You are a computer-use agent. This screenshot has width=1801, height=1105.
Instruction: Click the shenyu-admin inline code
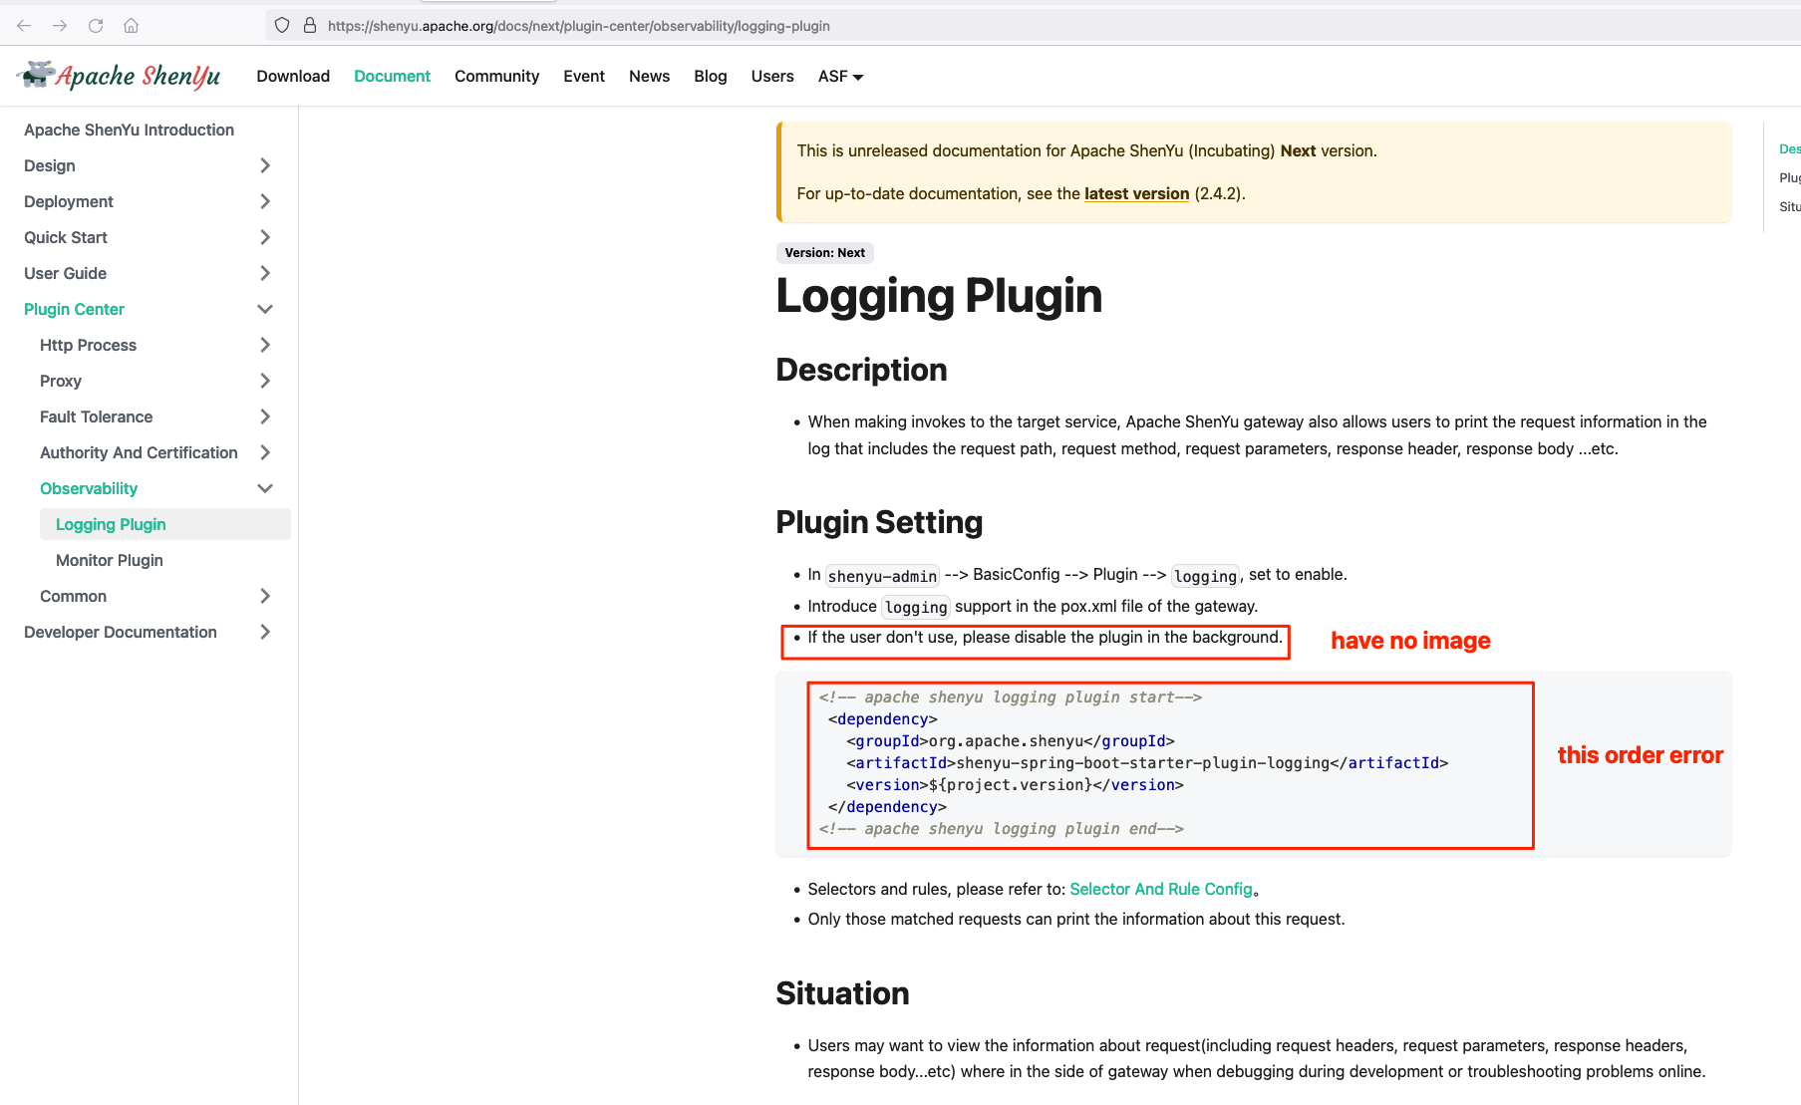tap(882, 576)
